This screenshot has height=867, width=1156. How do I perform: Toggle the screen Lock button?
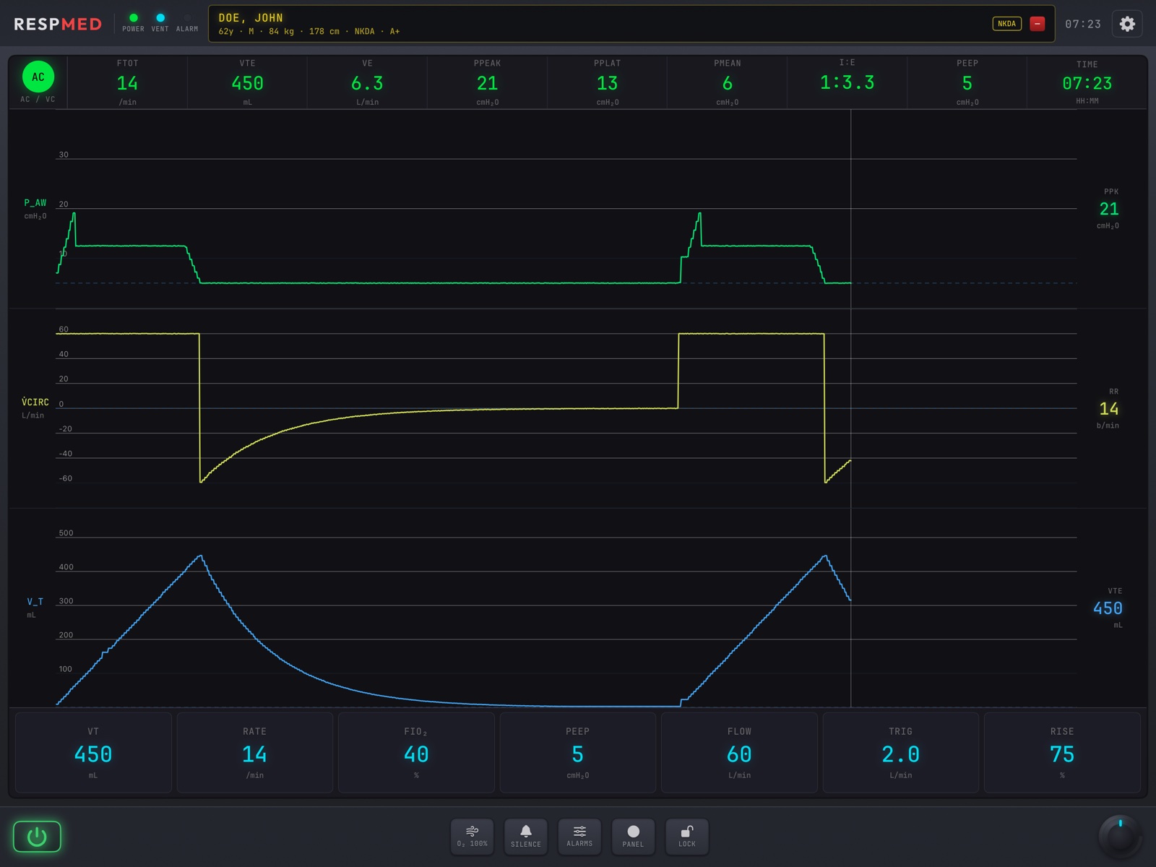pyautogui.click(x=687, y=837)
